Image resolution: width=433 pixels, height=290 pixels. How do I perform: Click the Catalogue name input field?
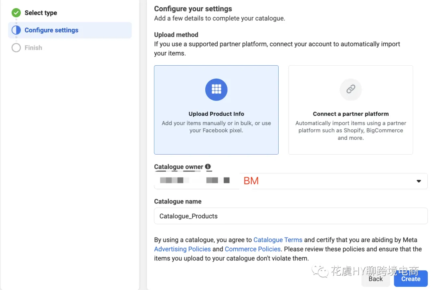tap(291, 216)
